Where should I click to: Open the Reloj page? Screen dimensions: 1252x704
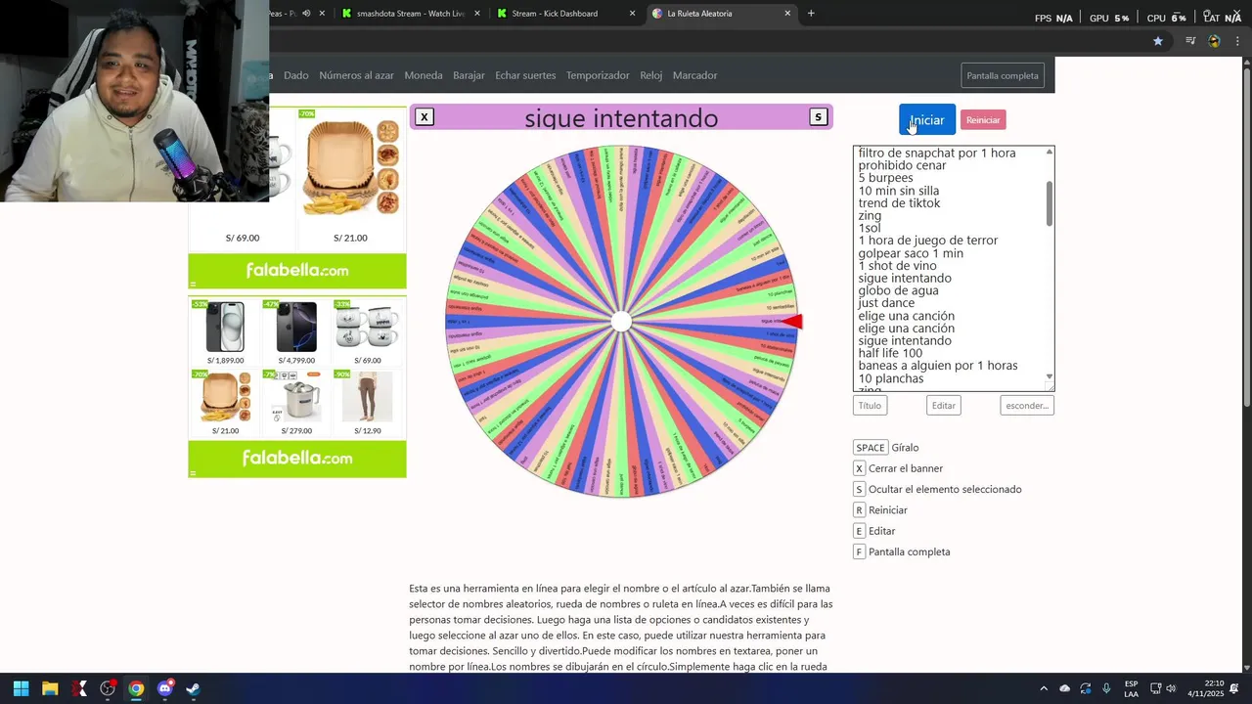point(651,75)
